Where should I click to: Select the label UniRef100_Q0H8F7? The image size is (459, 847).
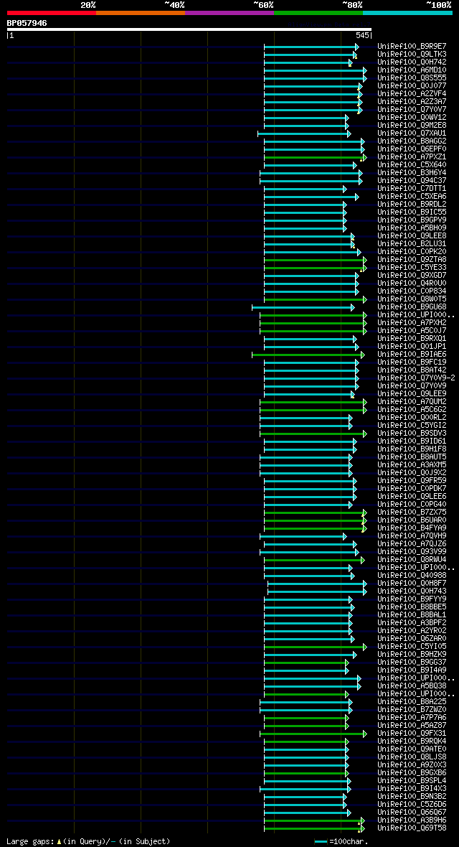(x=412, y=583)
